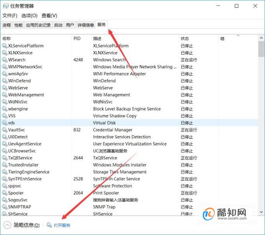The height and width of the screenshot is (235, 265).
Task: Click the 打开服务 link
Action: pyautogui.click(x=62, y=225)
